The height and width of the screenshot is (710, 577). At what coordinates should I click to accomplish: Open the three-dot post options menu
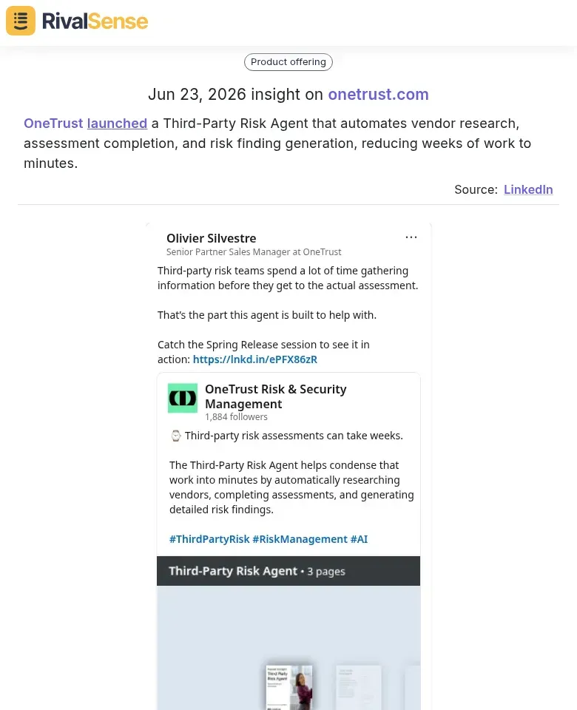(411, 237)
